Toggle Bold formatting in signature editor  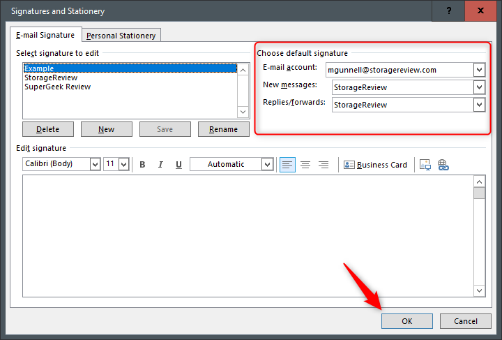coord(142,165)
